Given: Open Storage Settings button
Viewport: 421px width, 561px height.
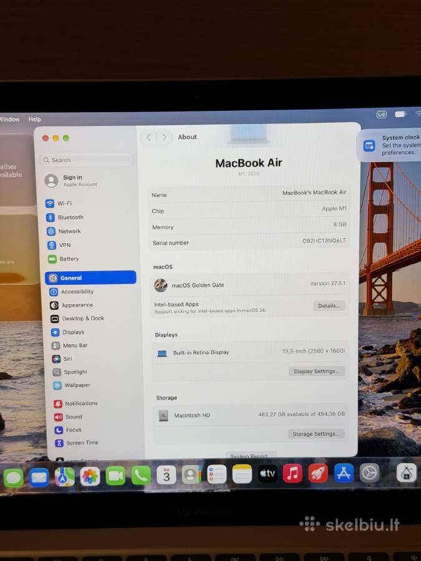Looking at the screenshot, I should [x=316, y=434].
